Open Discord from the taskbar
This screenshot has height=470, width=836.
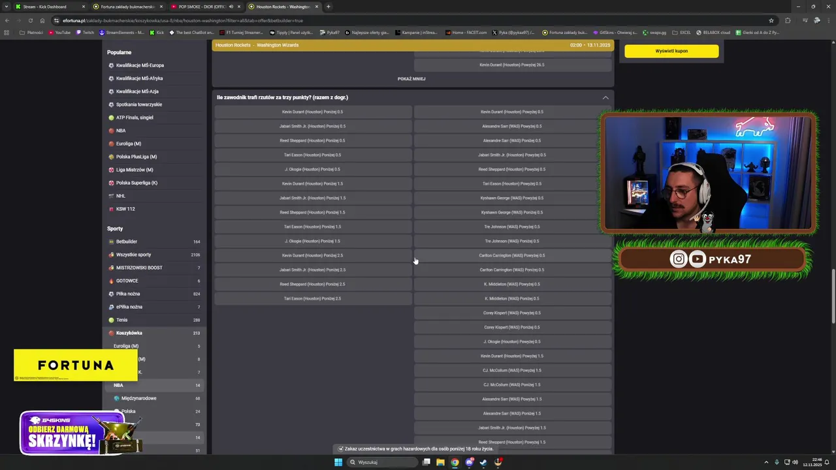[x=469, y=462]
